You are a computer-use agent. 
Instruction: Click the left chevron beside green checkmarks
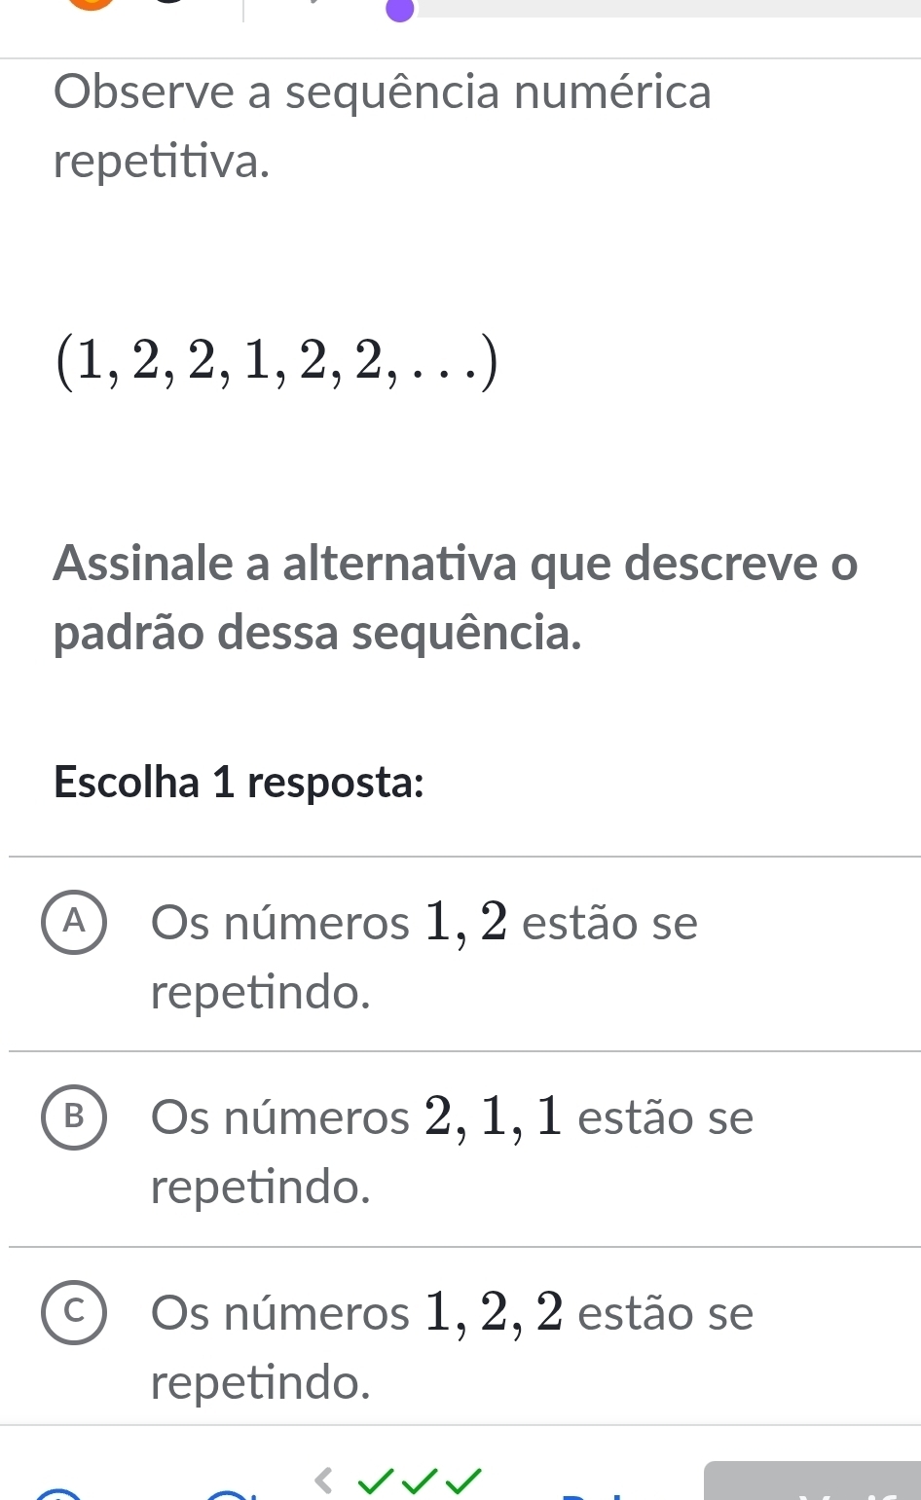[324, 1480]
